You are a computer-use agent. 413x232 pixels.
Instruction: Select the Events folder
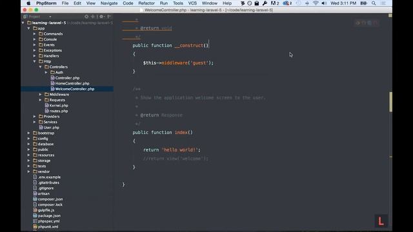point(46,45)
